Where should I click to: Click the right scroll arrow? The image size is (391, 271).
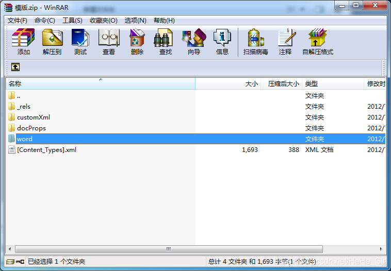point(381,249)
